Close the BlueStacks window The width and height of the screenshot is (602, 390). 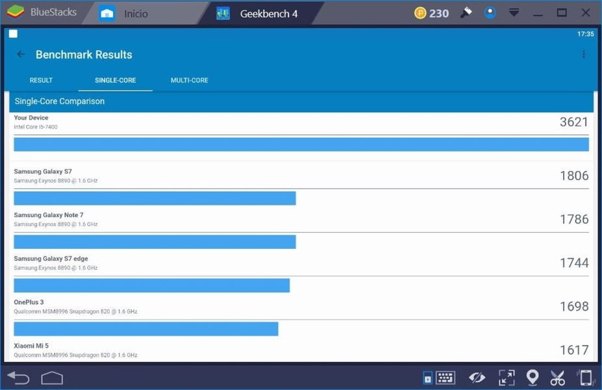pyautogui.click(x=586, y=13)
